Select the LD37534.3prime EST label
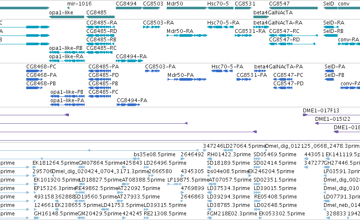 click(x=228, y=189)
